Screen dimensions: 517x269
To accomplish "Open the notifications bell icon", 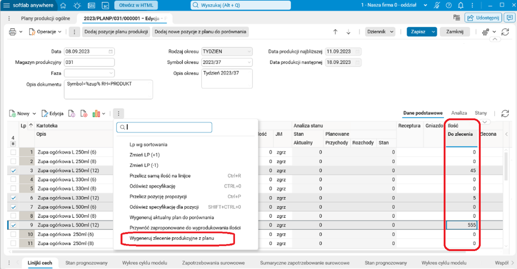I will click(461, 5).
